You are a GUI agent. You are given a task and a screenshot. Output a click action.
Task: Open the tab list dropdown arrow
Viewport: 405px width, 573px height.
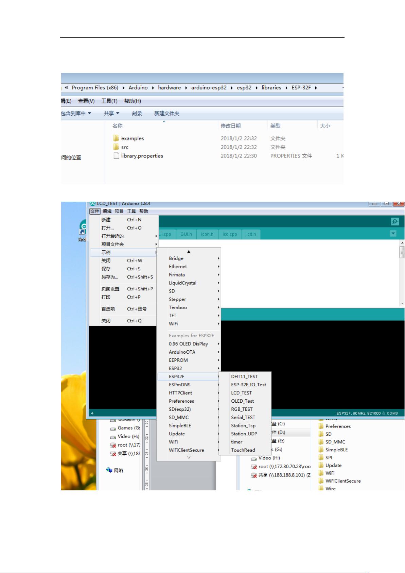pyautogui.click(x=393, y=234)
